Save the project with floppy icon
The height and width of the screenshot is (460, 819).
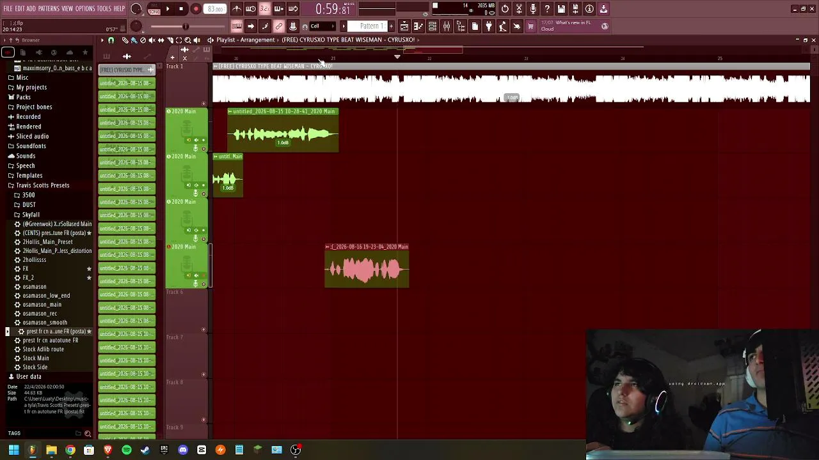coord(561,9)
